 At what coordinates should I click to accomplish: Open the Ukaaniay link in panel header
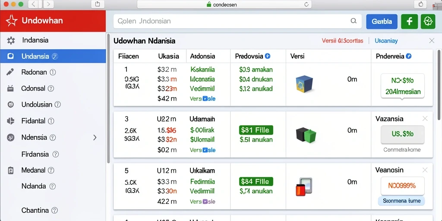(x=386, y=41)
